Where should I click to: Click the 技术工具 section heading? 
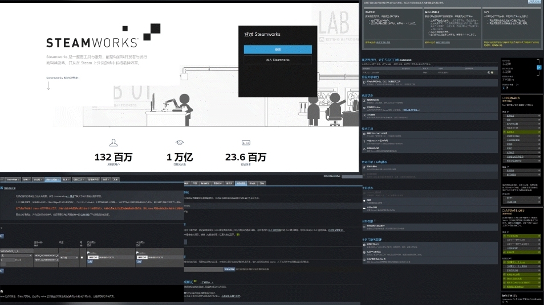367,129
